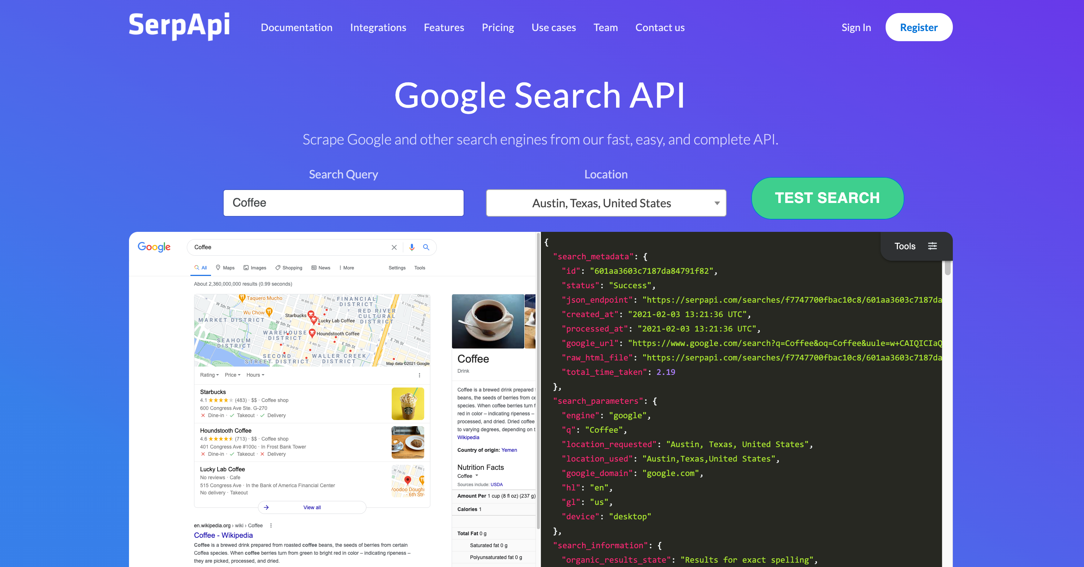Expand the Rating filter dropdown

209,375
